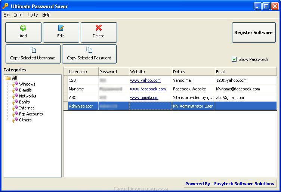
Task: Select the Windows category
Action: click(27, 84)
